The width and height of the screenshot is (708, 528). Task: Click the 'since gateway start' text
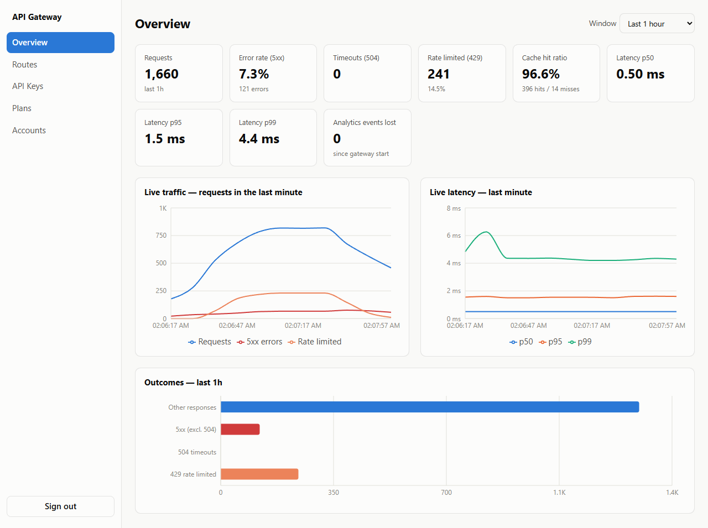(x=361, y=154)
